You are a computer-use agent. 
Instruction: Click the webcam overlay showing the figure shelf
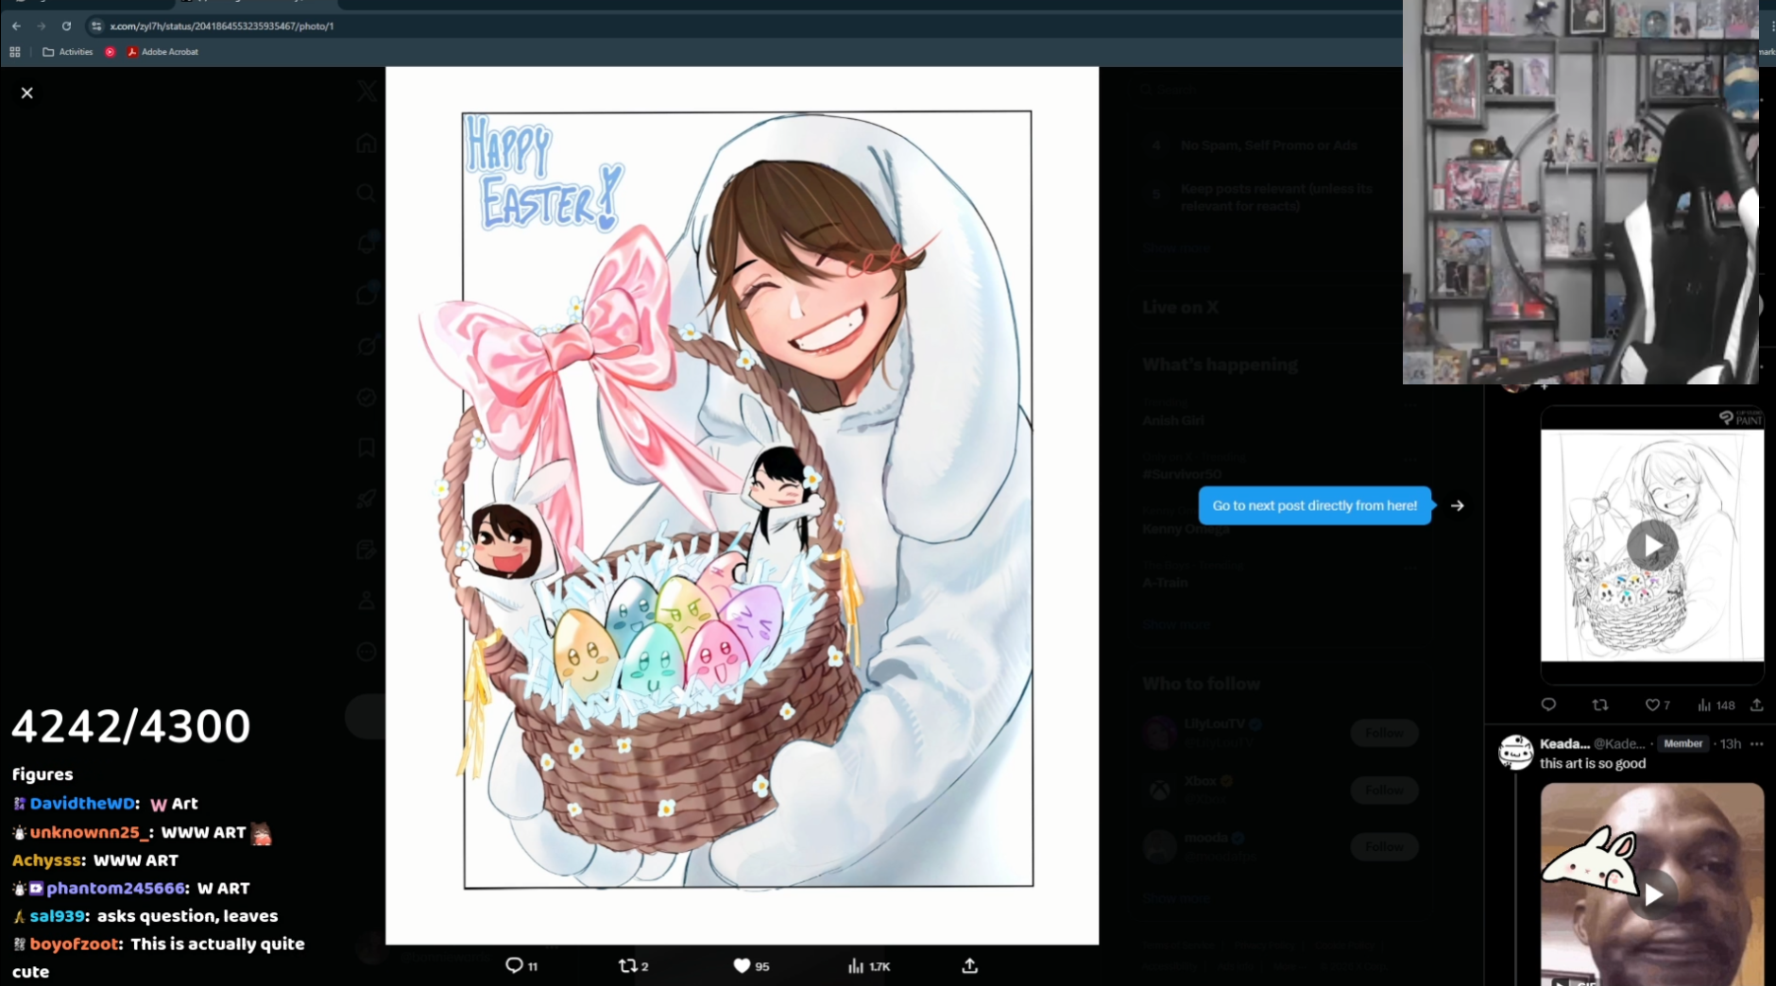(x=1580, y=192)
